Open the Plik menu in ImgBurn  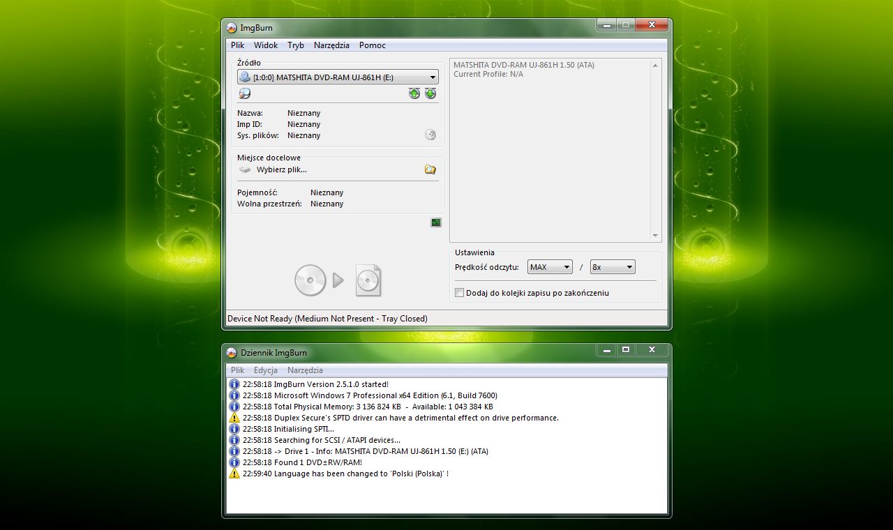(238, 45)
